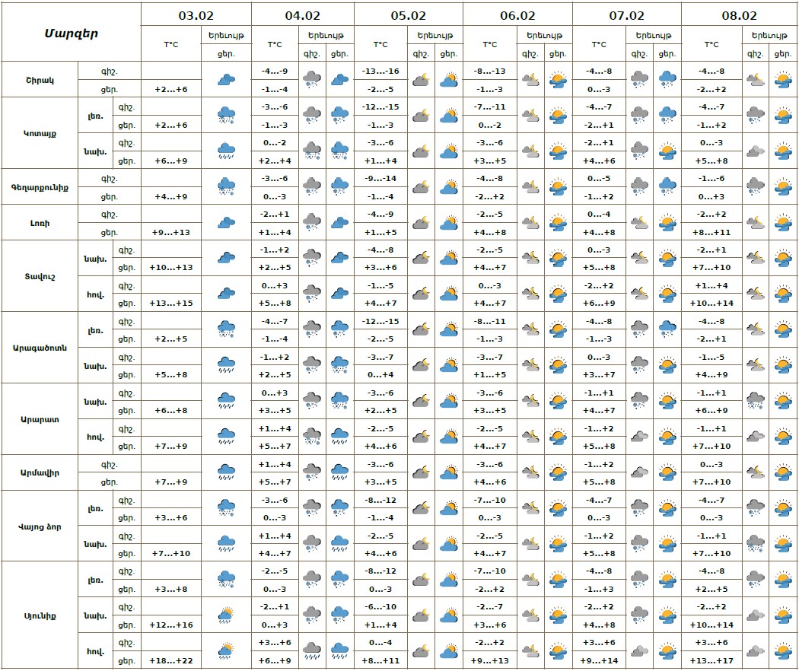The width and height of the screenshot is (799, 671).
Task: Click the Սյունիք region name
Action: [40, 615]
